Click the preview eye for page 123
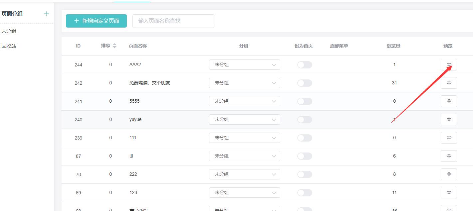The image size is (473, 211). (x=449, y=192)
